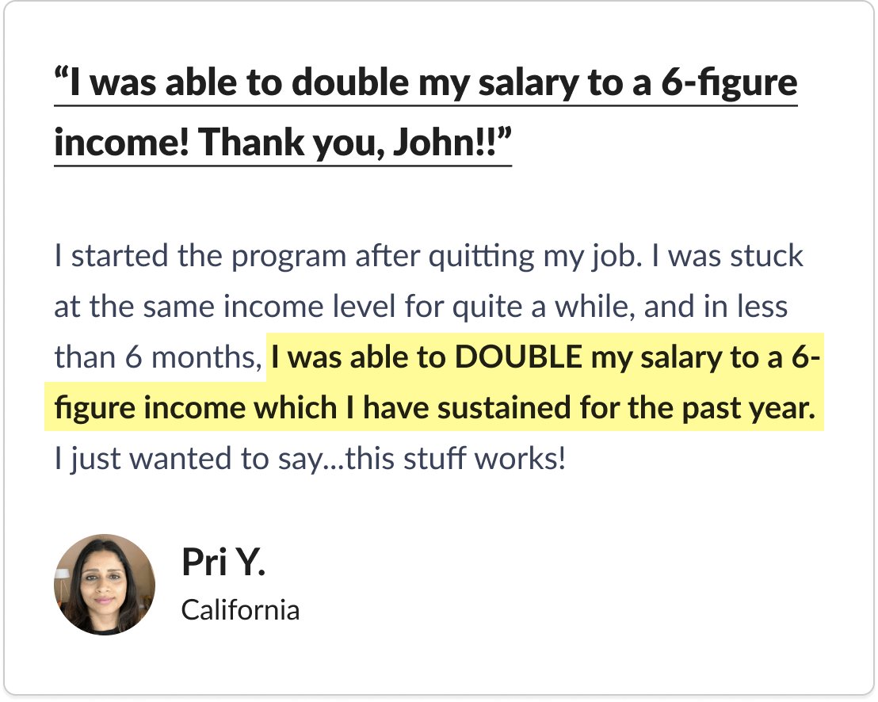
Task: Click the text "than 6 months,"
Action: click(158, 357)
